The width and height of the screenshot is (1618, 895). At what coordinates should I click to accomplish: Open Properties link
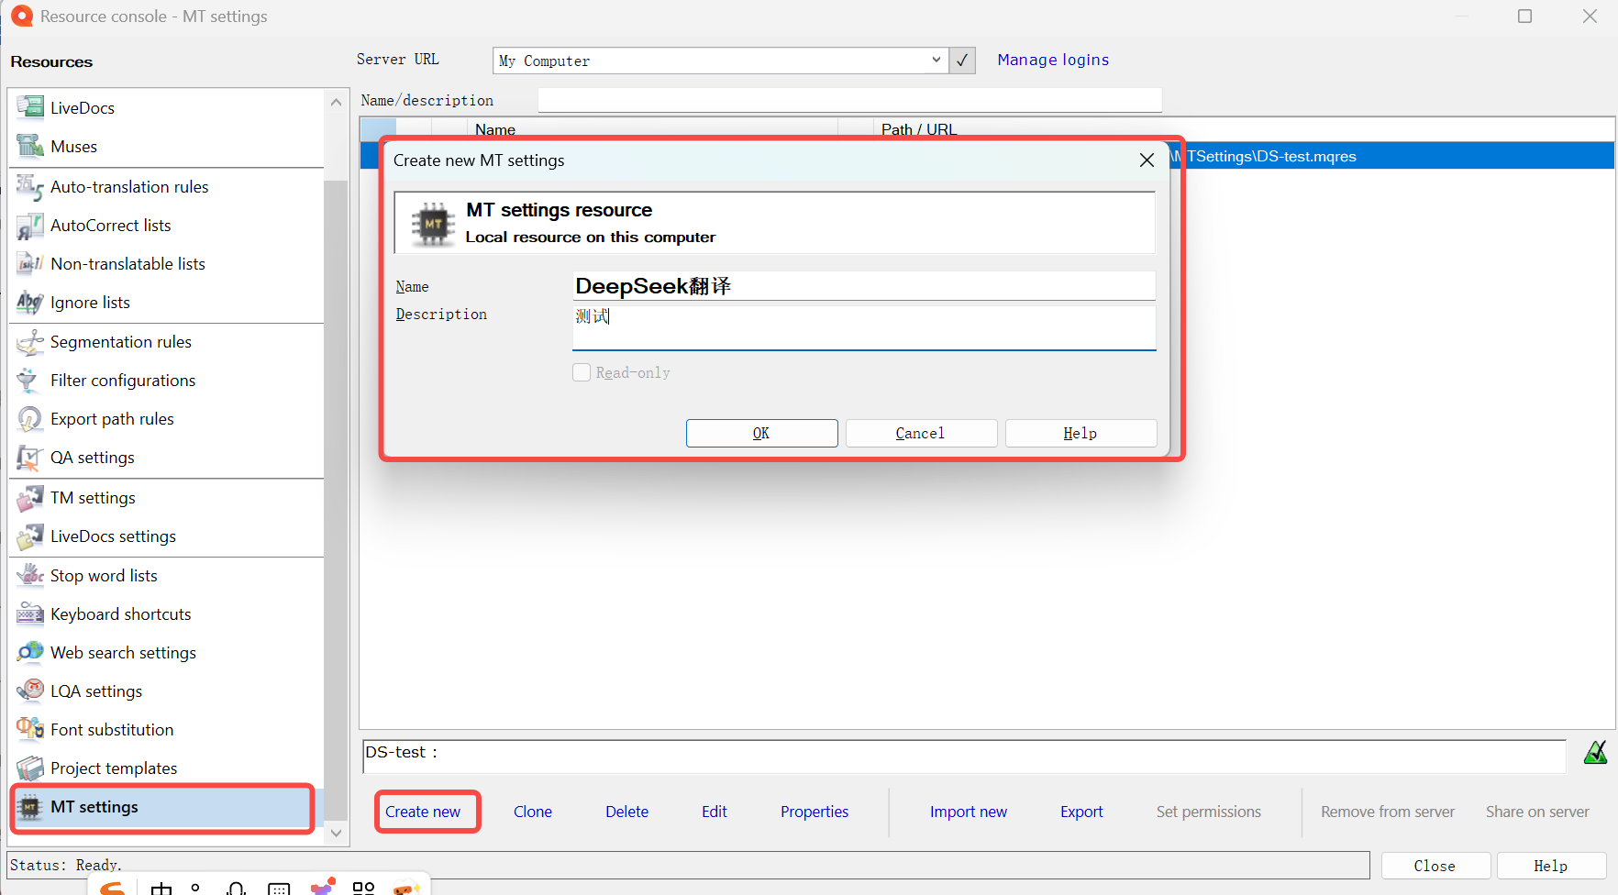pos(815,812)
